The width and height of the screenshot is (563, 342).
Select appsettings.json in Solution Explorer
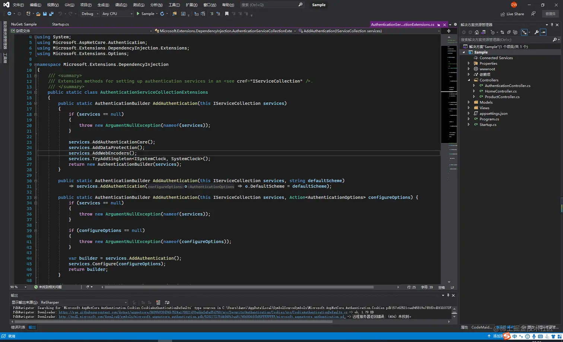click(493, 114)
